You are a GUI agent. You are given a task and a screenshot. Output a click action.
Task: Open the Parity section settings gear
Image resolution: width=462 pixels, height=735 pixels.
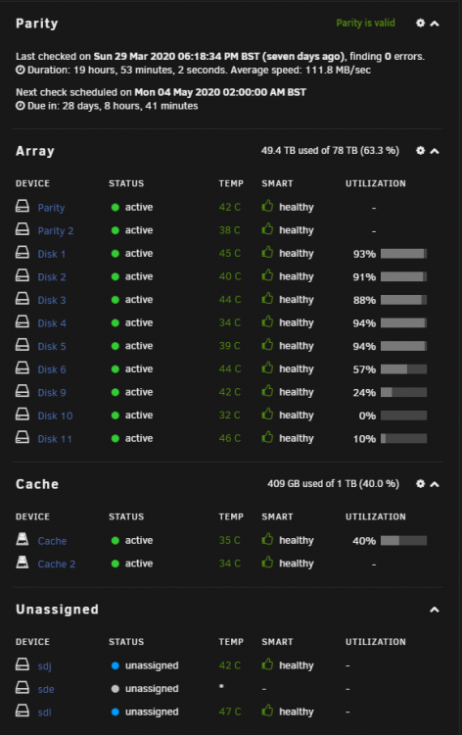point(420,23)
